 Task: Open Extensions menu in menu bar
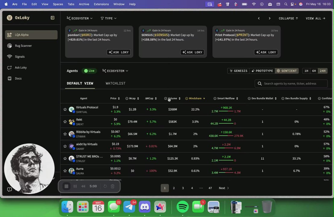101,4
